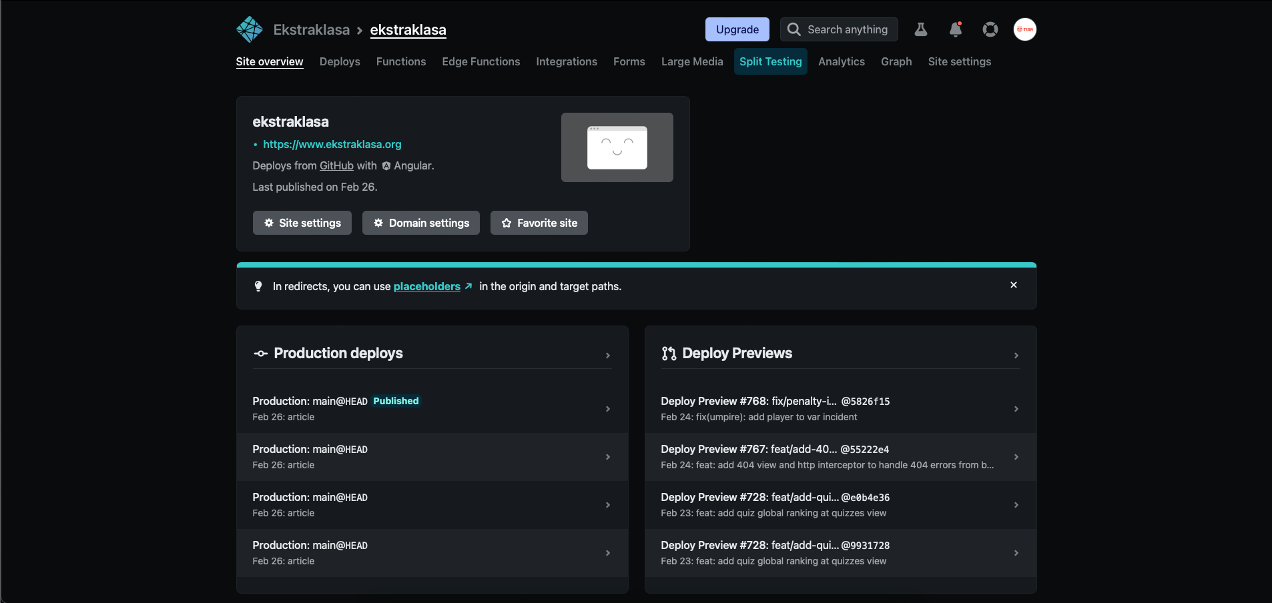The height and width of the screenshot is (603, 1272).
Task: Open the Published production deploy chevron
Action: coord(608,409)
